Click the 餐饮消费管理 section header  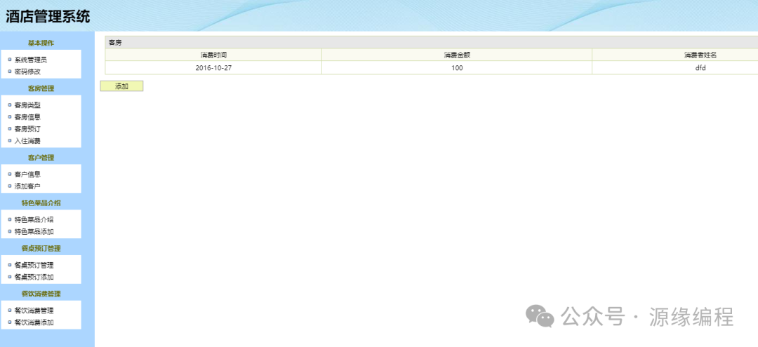(x=41, y=294)
